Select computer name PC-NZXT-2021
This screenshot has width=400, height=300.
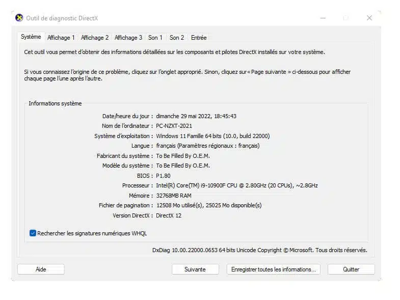pyautogui.click(x=174, y=126)
